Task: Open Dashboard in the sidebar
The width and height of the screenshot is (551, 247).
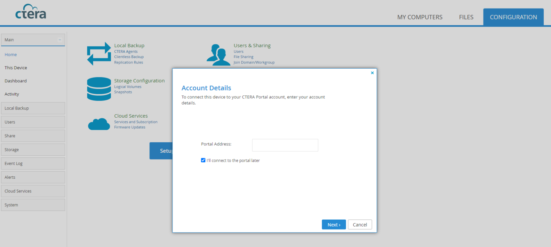Action: coord(15,81)
